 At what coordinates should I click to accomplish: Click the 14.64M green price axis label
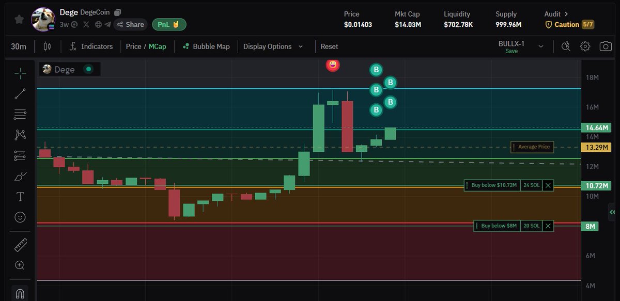(x=595, y=128)
